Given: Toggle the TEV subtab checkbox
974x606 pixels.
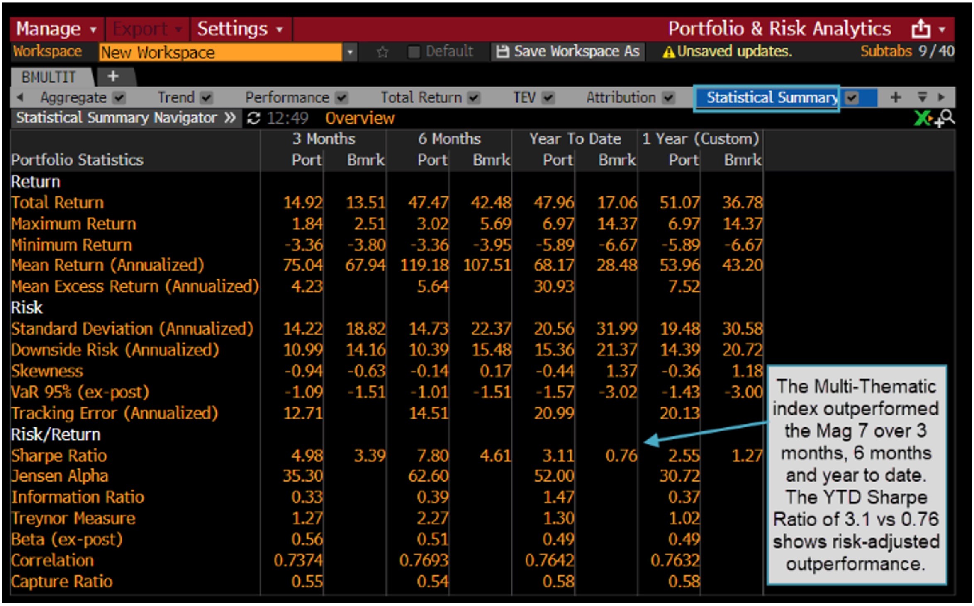Looking at the screenshot, I should pyautogui.click(x=548, y=98).
